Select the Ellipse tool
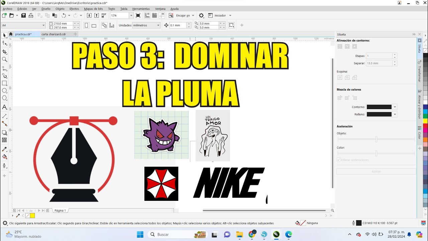The height and width of the screenshot is (241, 428). click(4, 90)
